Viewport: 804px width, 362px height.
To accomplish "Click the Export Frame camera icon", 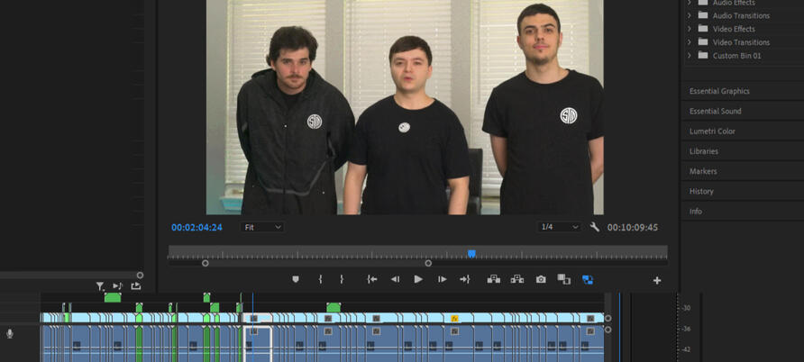I will click(x=541, y=280).
